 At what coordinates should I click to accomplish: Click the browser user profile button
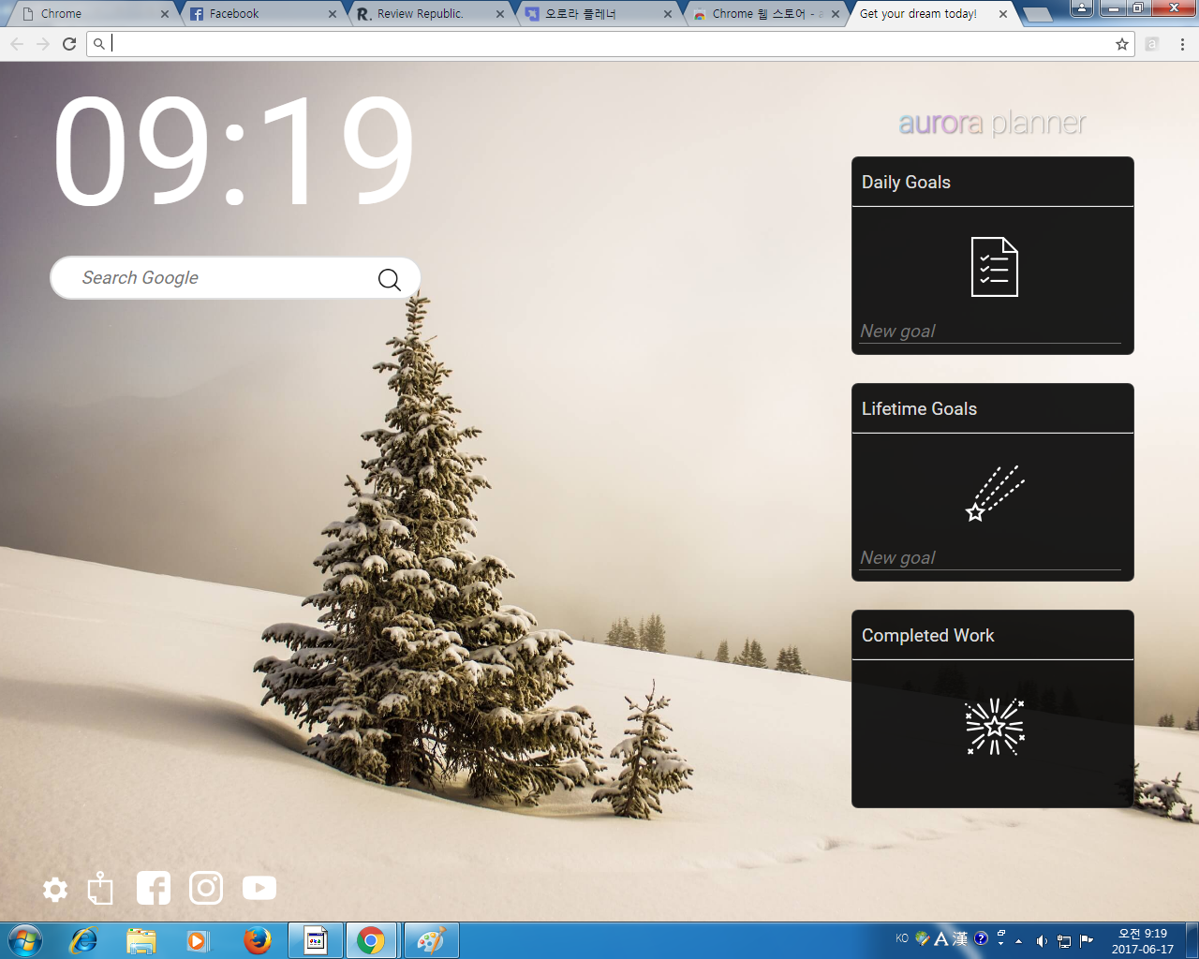(1081, 8)
